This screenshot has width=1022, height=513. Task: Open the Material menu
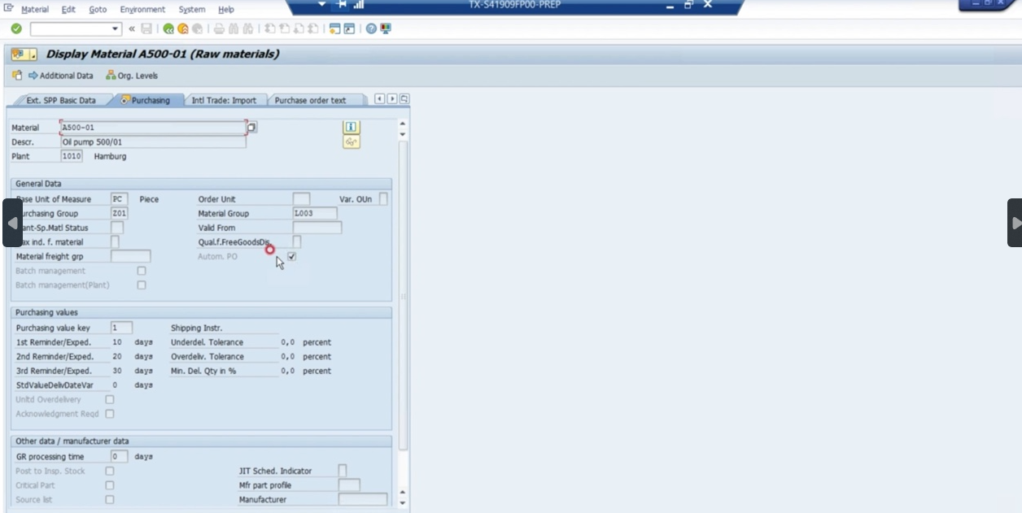(35, 10)
